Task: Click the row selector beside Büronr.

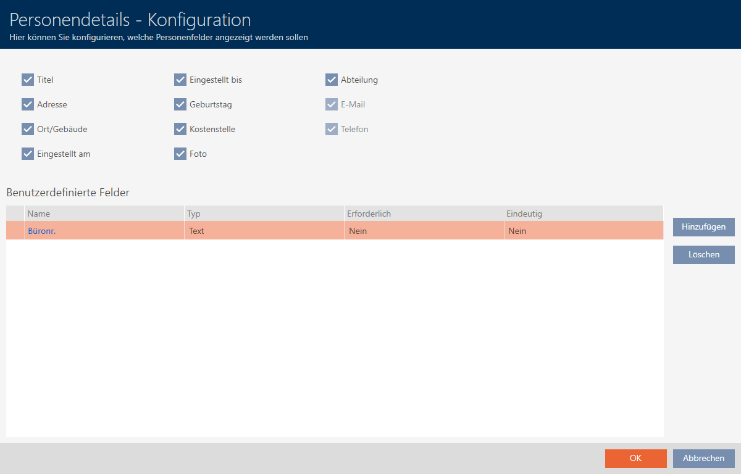Action: point(15,231)
